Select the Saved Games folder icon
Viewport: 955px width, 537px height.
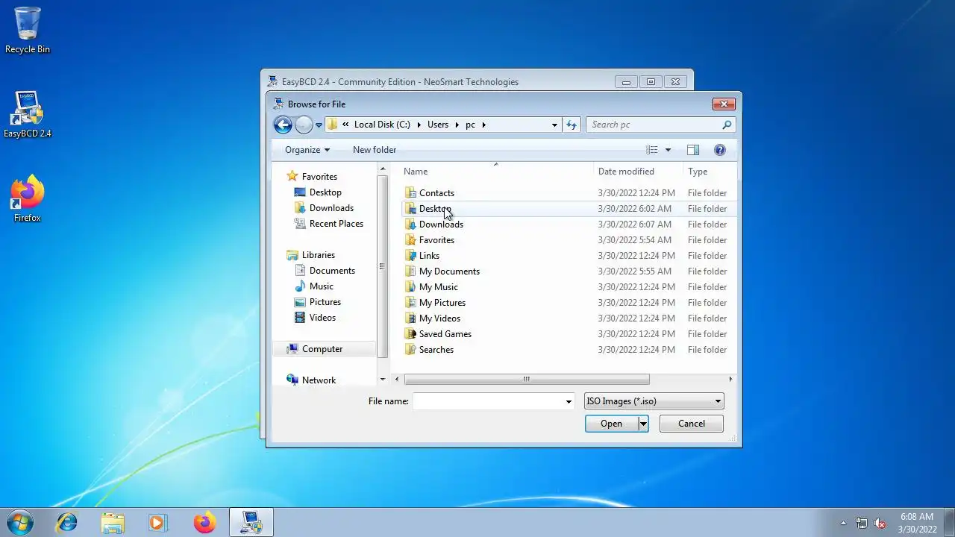(410, 334)
